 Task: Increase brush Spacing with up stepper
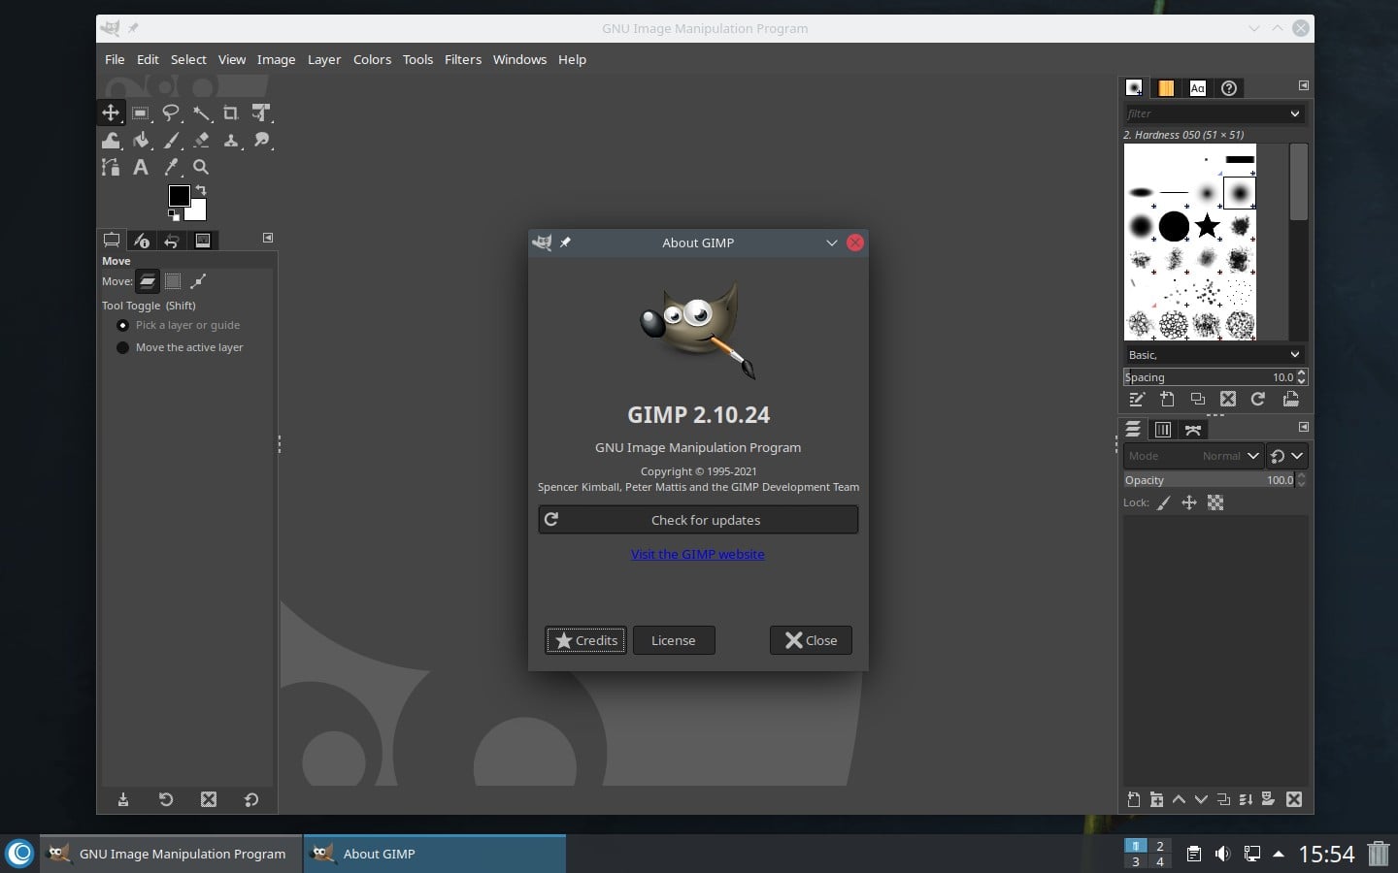click(1302, 373)
